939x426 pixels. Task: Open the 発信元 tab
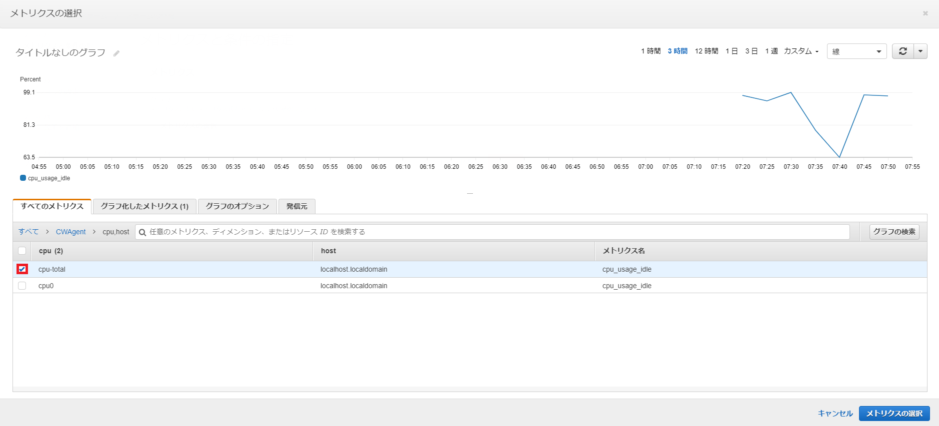coord(297,206)
